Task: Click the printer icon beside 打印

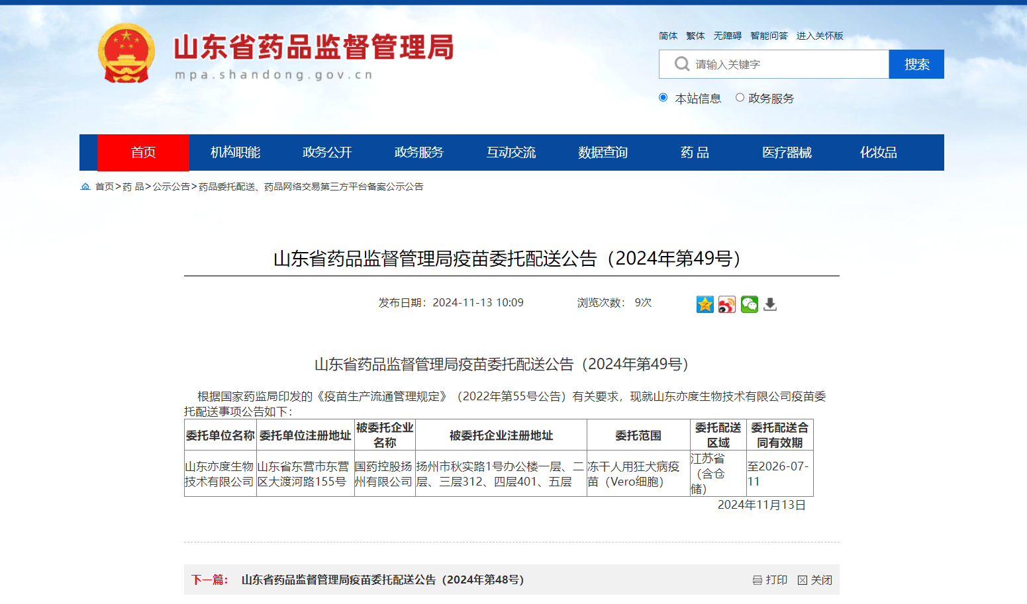Action: [758, 580]
